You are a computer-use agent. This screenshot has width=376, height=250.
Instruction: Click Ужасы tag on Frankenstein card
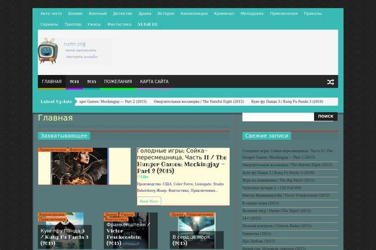point(127,214)
